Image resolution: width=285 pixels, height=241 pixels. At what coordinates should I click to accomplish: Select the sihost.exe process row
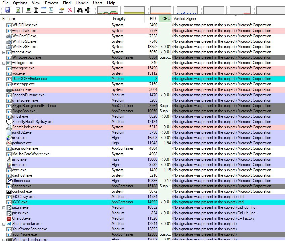tap(142, 117)
